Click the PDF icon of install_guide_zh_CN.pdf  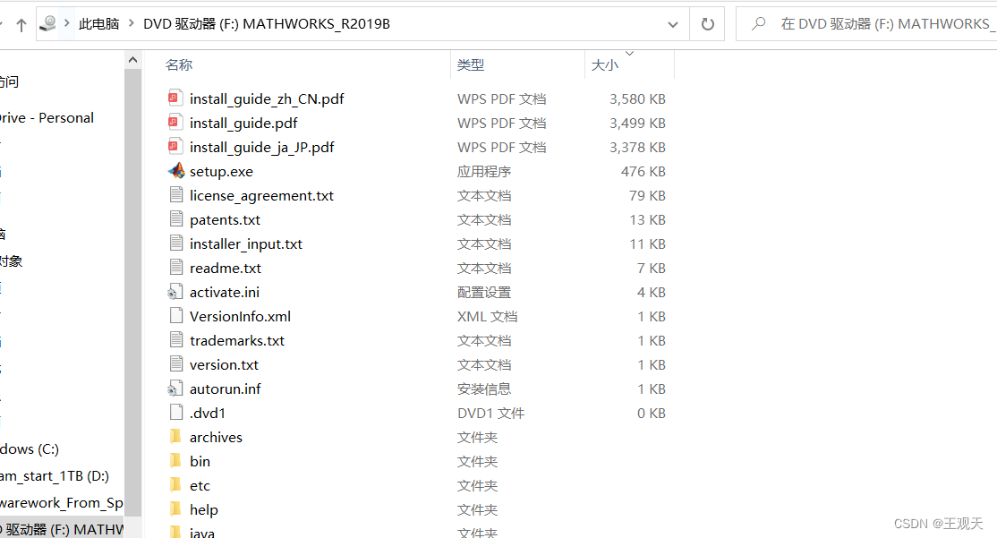click(175, 98)
